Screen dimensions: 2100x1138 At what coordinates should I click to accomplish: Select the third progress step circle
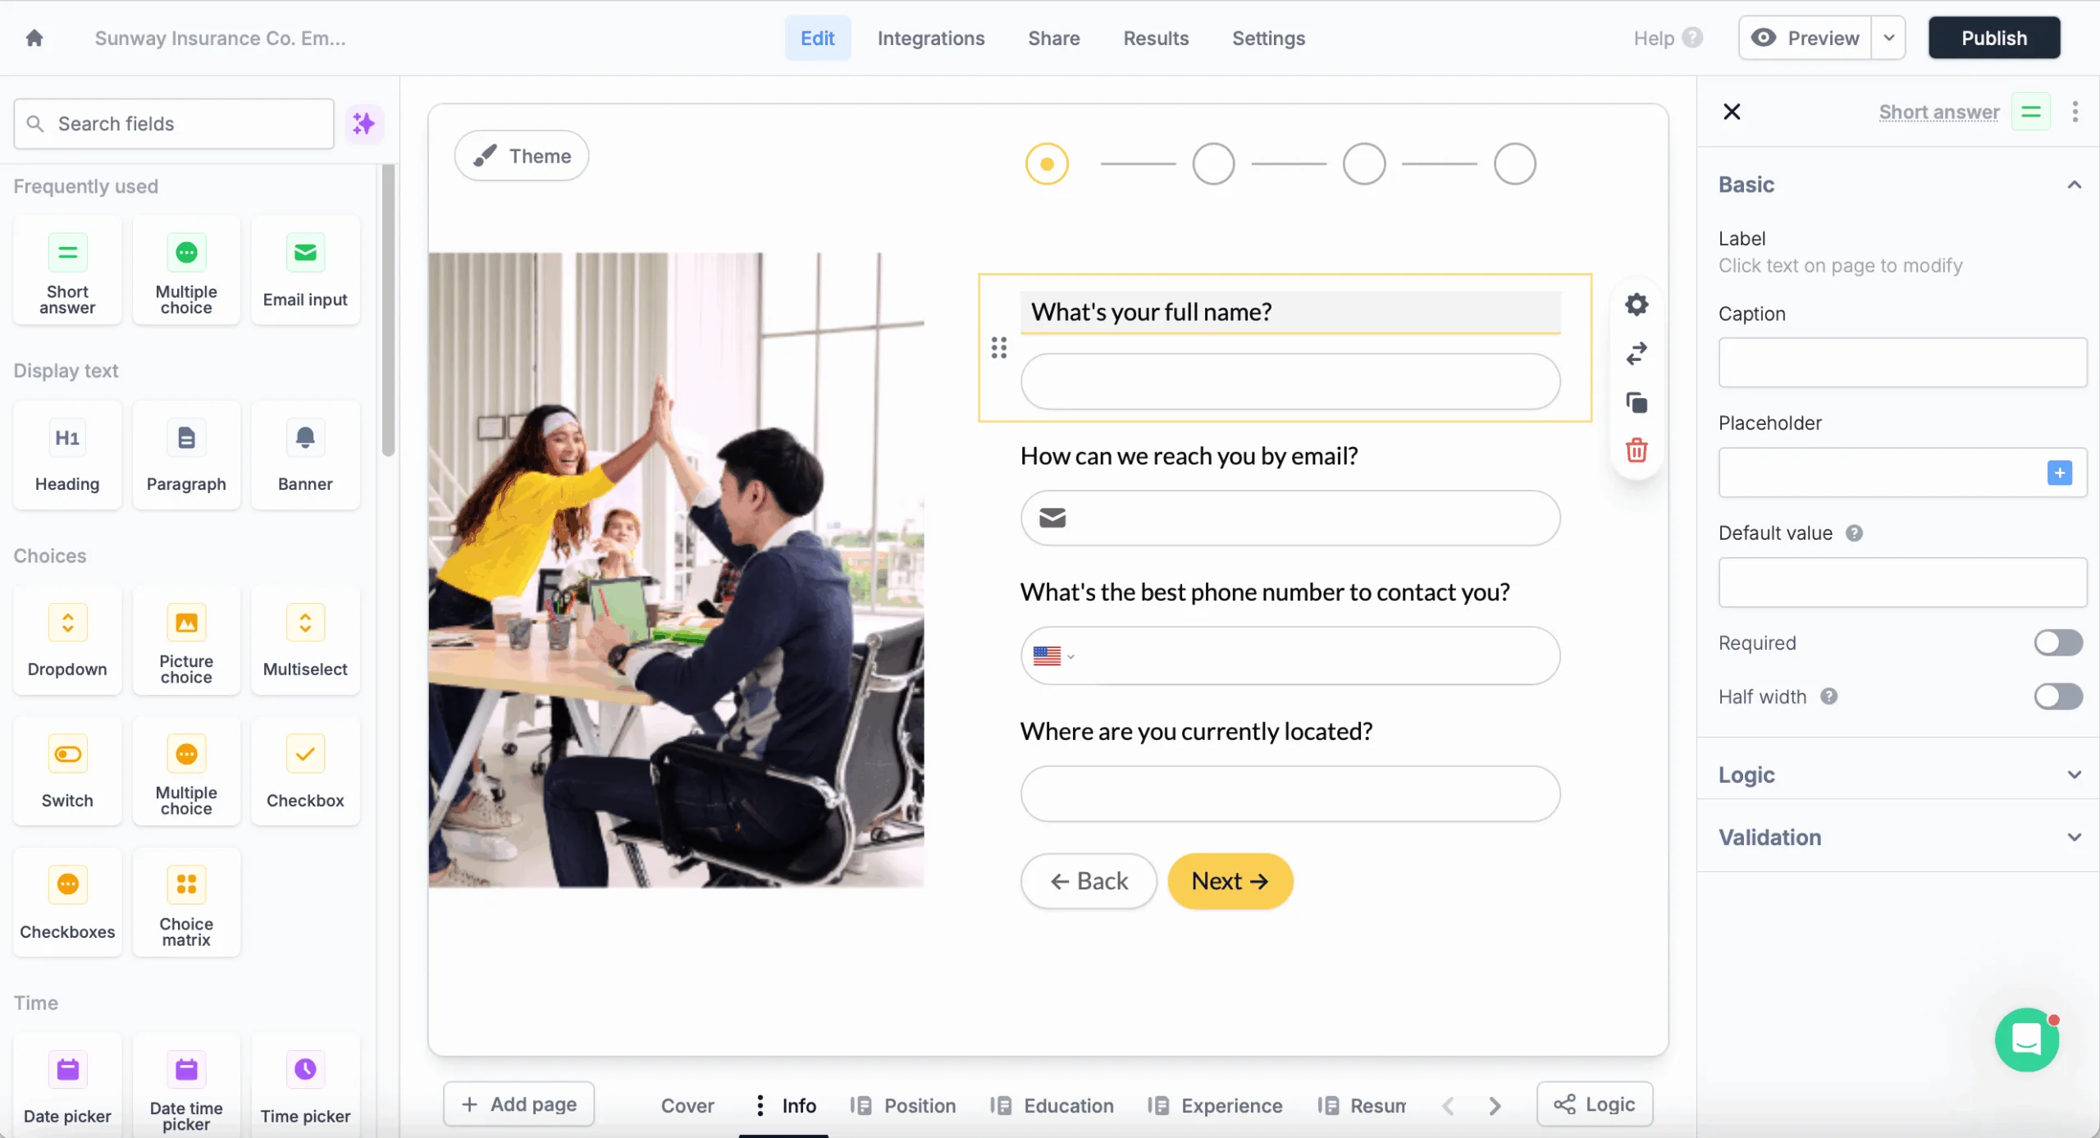1364,164
